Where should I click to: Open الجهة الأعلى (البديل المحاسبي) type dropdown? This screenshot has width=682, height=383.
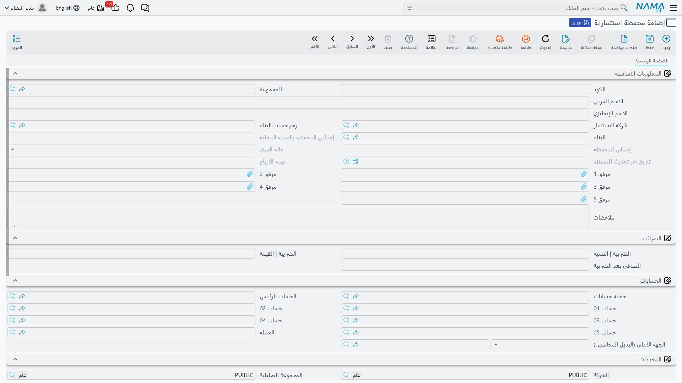(x=496, y=344)
